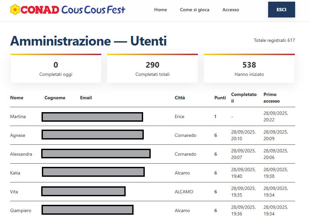Click the ESCI logout button
This screenshot has height=219, width=309.
coord(281,10)
